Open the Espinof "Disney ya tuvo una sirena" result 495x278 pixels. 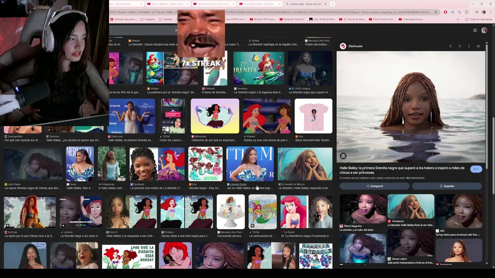266,116
